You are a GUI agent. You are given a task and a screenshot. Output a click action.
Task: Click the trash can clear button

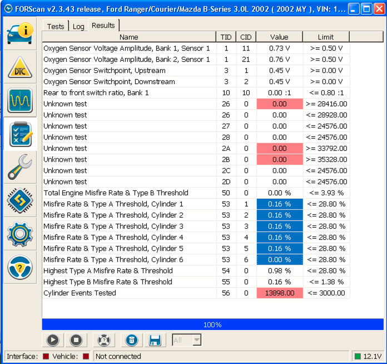[131, 340]
